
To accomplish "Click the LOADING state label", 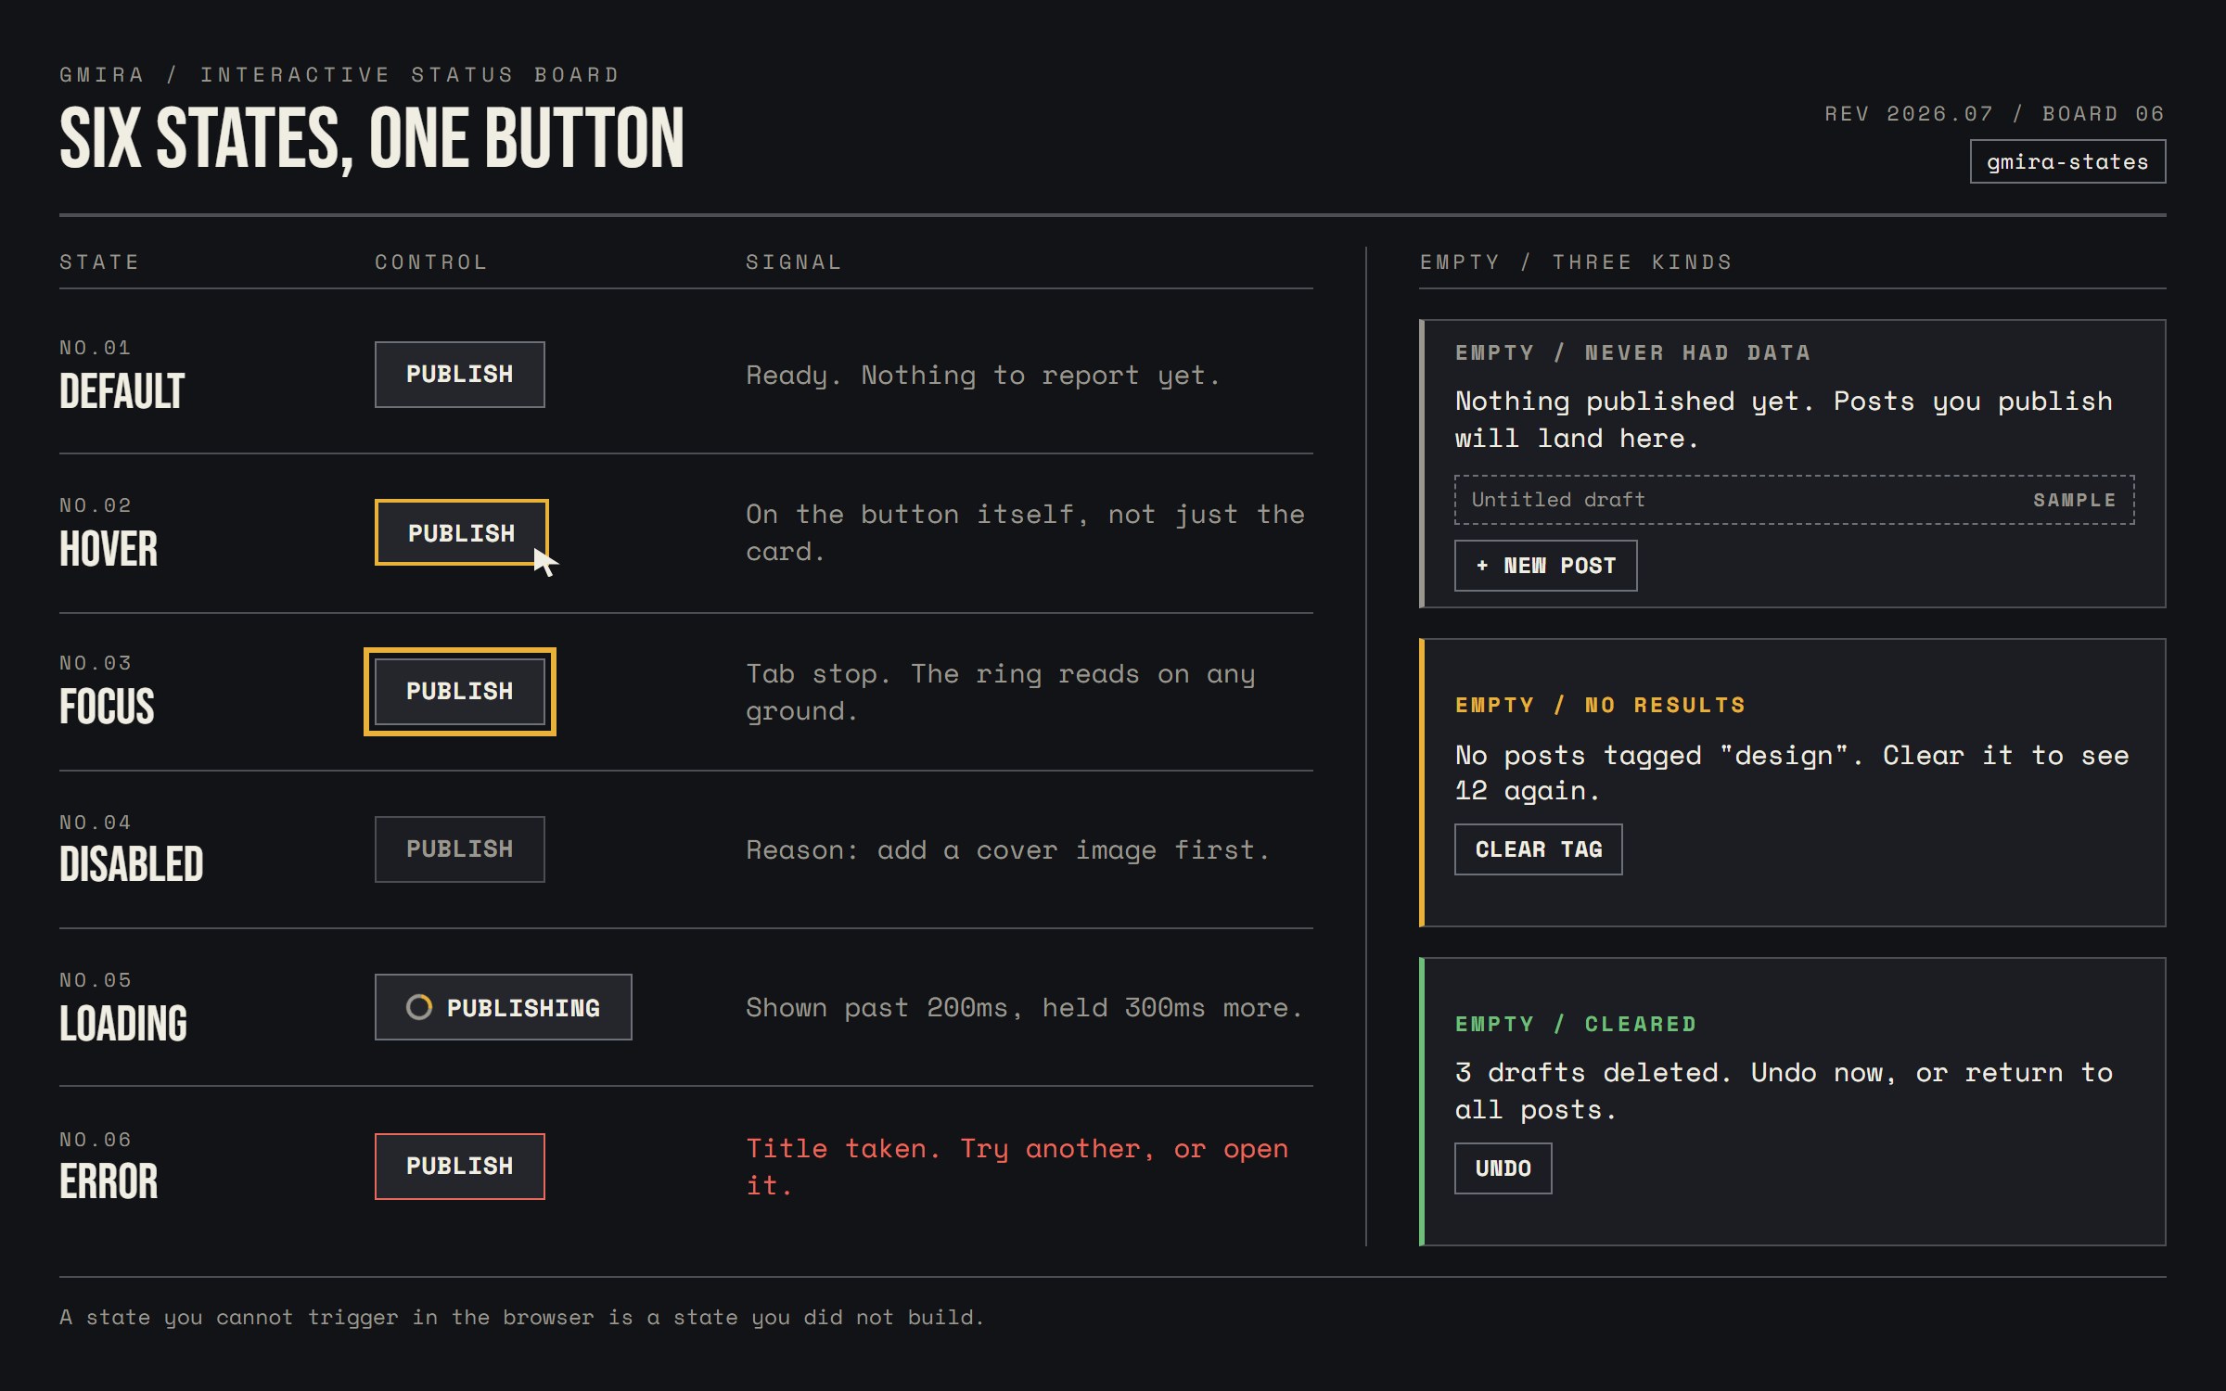I will point(123,1024).
